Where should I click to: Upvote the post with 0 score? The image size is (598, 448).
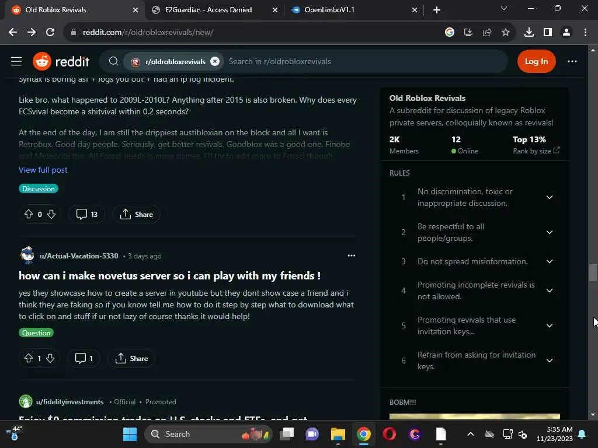pos(29,215)
